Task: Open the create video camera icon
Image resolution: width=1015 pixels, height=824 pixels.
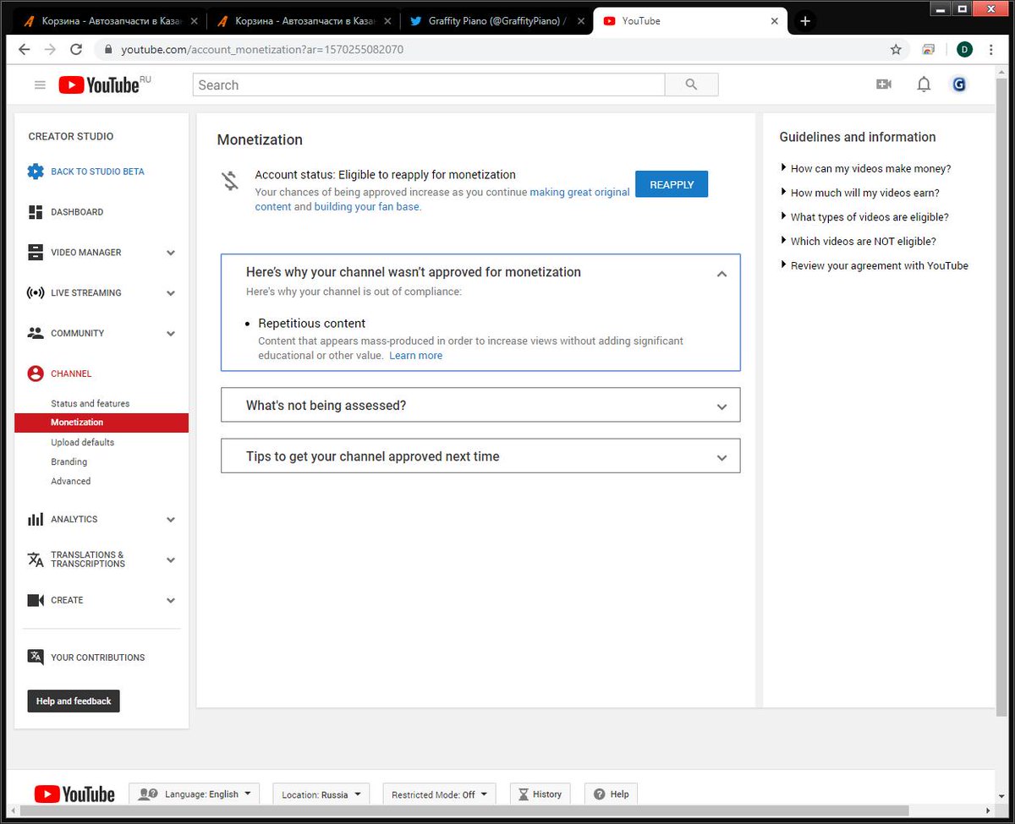Action: (x=884, y=85)
